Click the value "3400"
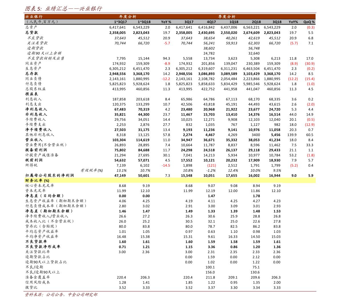The height and width of the screenshot is (303, 340). click(x=256, y=135)
